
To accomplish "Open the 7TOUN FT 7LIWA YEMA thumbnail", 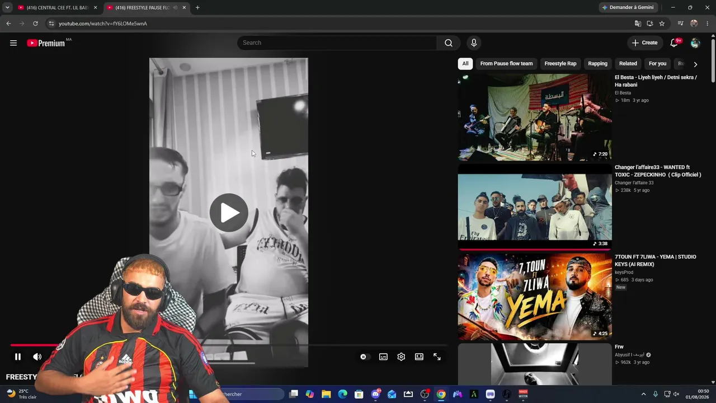I will coord(535,297).
